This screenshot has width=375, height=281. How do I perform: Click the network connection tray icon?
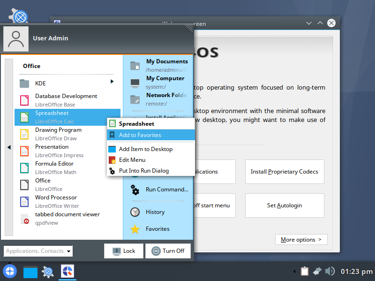coord(317,272)
